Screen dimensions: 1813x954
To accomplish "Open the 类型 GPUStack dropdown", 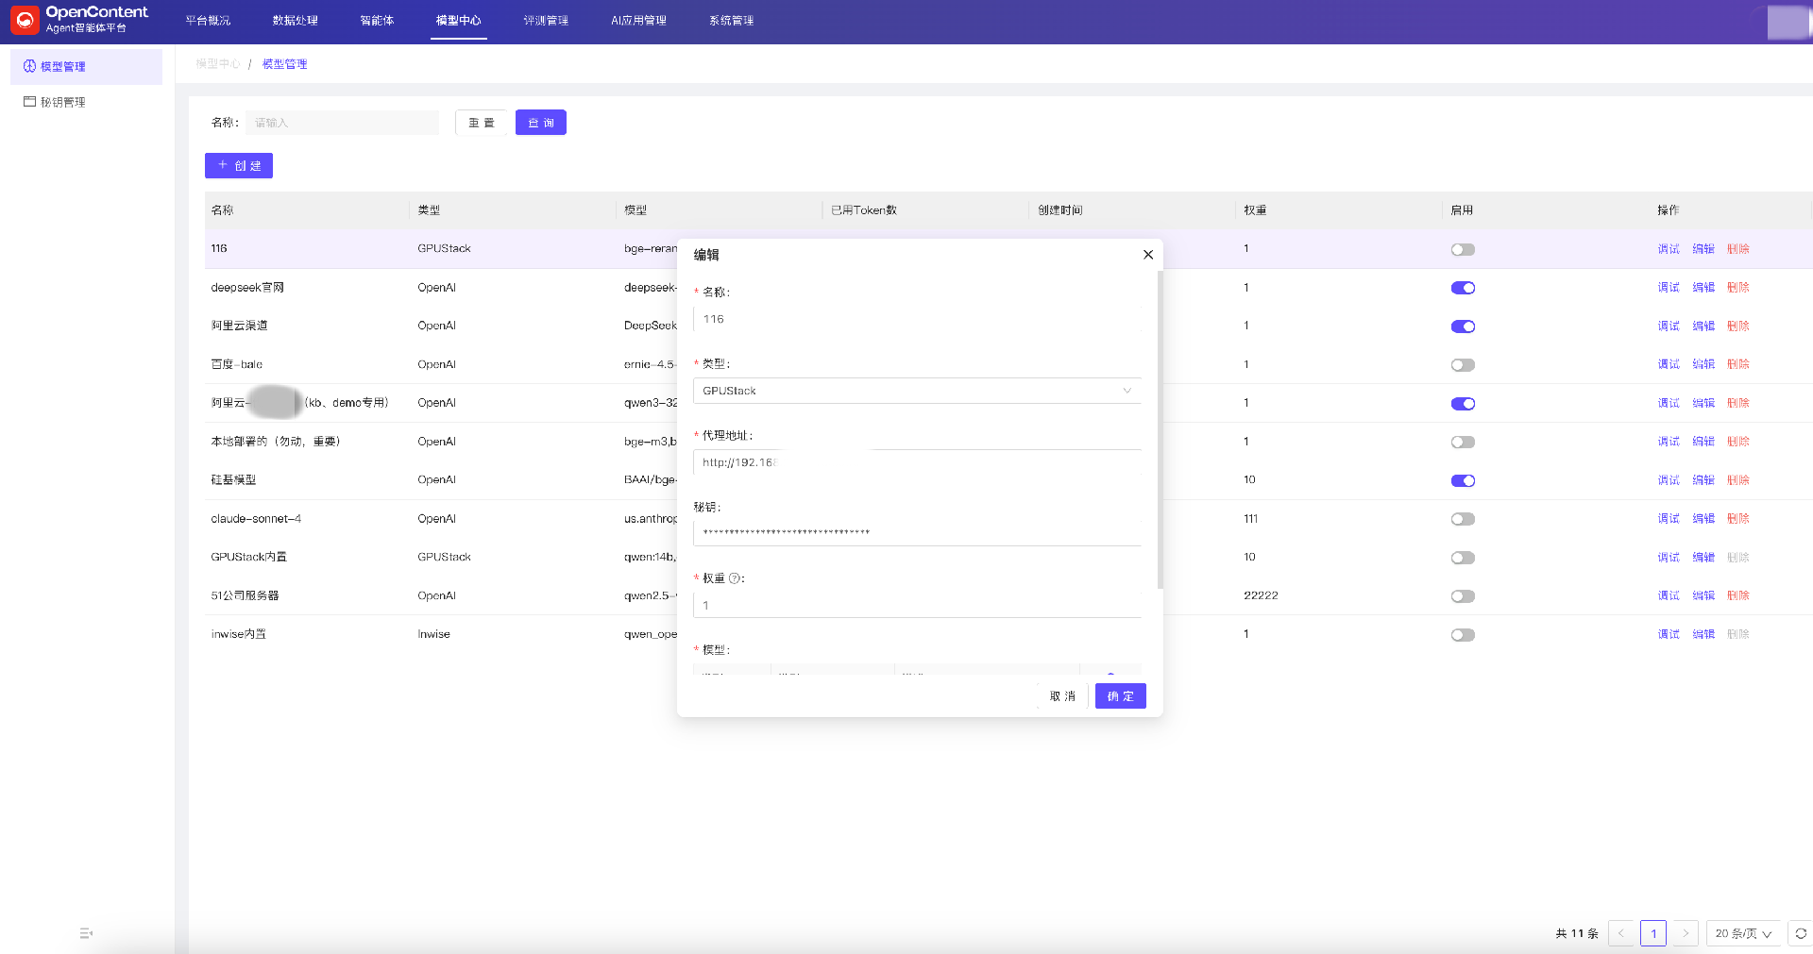I will pyautogui.click(x=917, y=391).
